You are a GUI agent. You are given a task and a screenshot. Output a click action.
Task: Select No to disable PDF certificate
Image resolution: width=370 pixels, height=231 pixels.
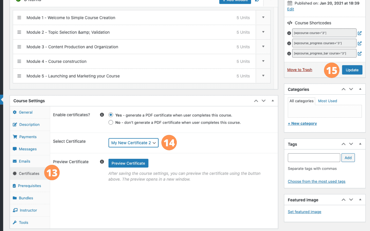[x=111, y=122]
